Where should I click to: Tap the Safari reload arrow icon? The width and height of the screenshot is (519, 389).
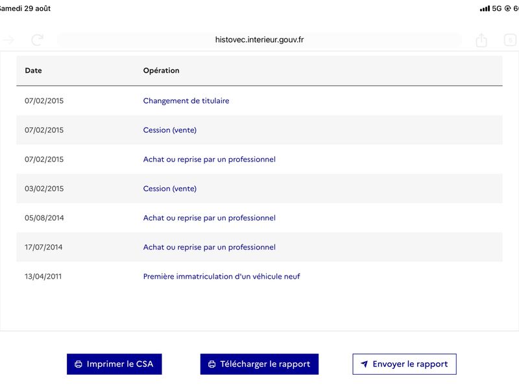pos(37,40)
